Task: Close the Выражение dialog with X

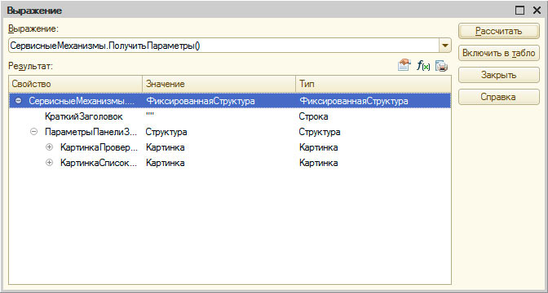Action: (x=537, y=11)
